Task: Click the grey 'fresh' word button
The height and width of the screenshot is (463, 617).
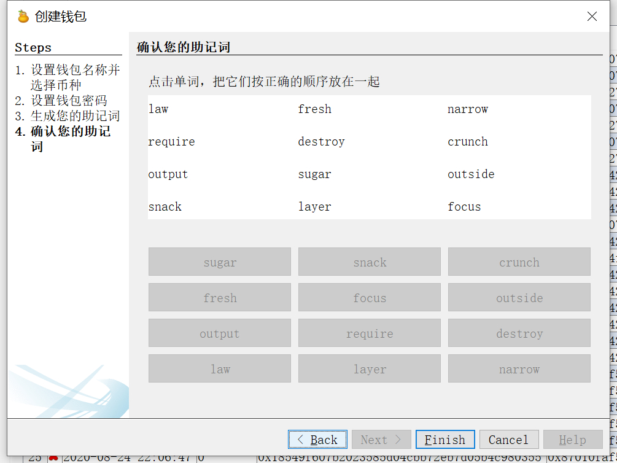Action: tap(220, 297)
